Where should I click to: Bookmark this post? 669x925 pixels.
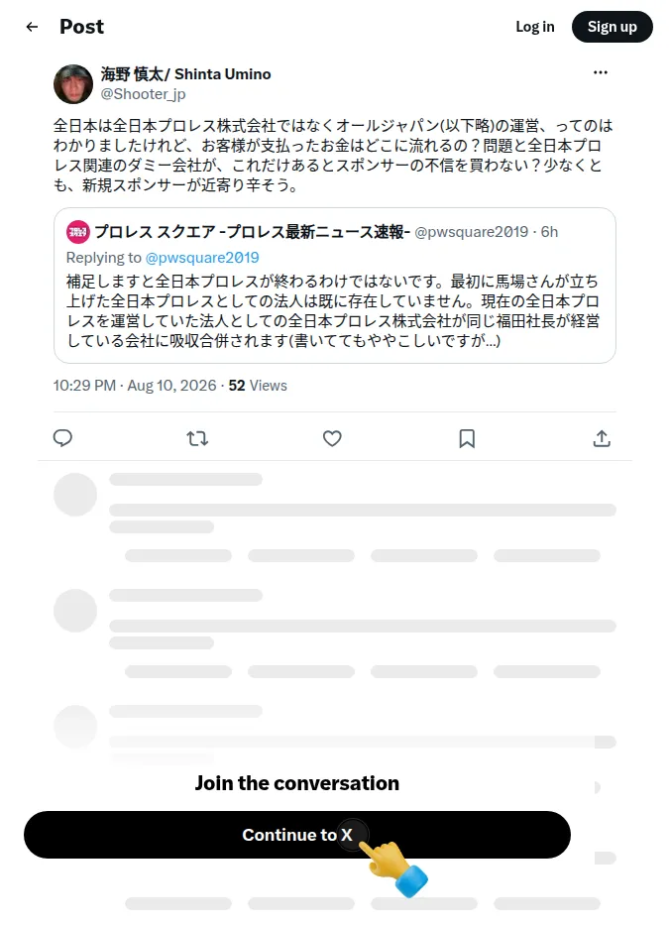coord(467,438)
